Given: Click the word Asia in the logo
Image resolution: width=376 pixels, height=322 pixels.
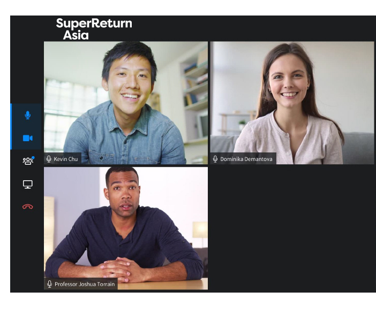Looking at the screenshot, I should [76, 35].
